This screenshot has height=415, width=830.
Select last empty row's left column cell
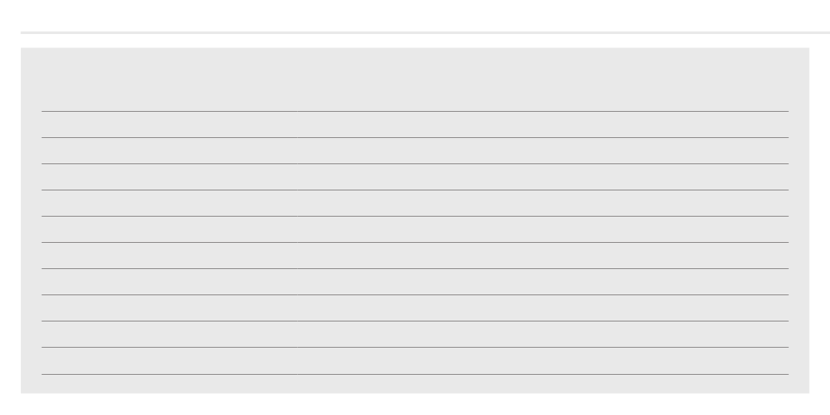[169, 361]
